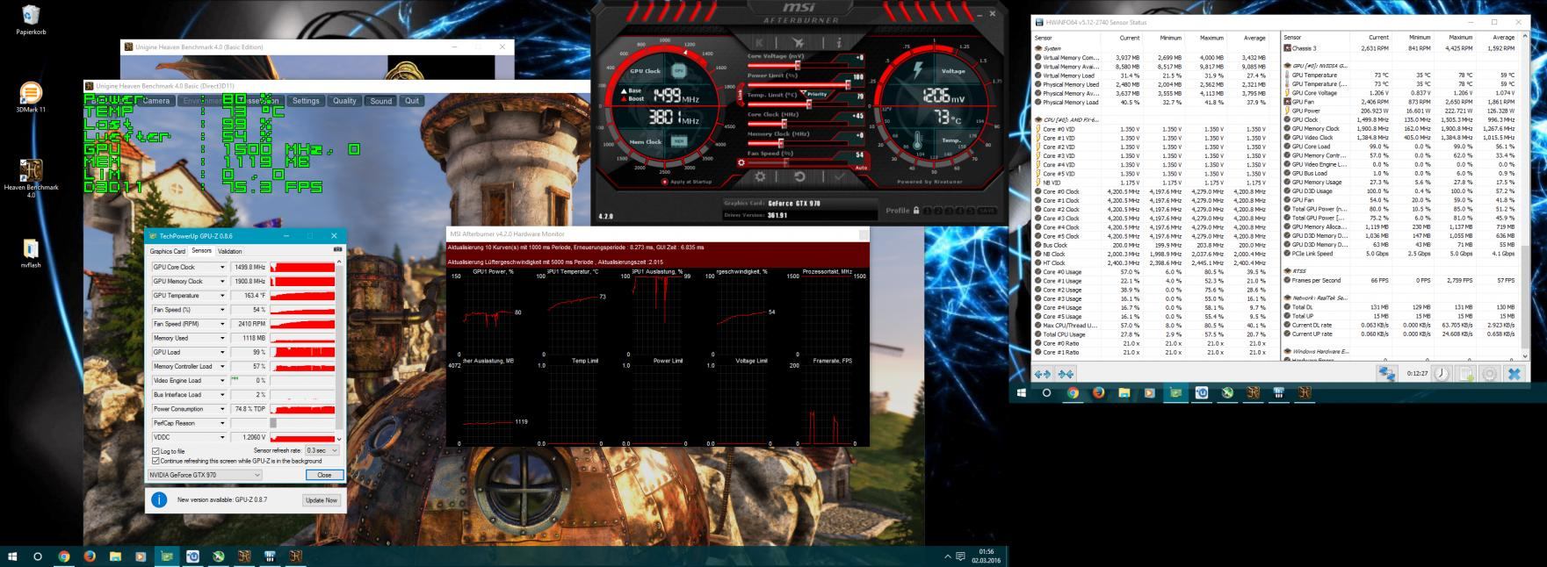Screen dimensions: 1547x567
Task: Toggle Auto fan speed in Afterburner
Action: [860, 167]
